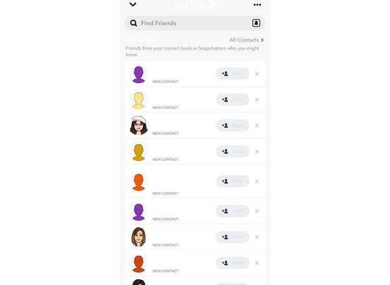The image size is (390, 285).
Task: Add the first purple silhouette contact
Action: (x=232, y=74)
